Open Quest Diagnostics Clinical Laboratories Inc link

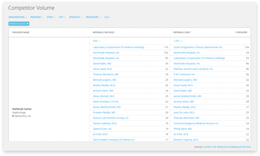pyautogui.click(x=198, y=47)
